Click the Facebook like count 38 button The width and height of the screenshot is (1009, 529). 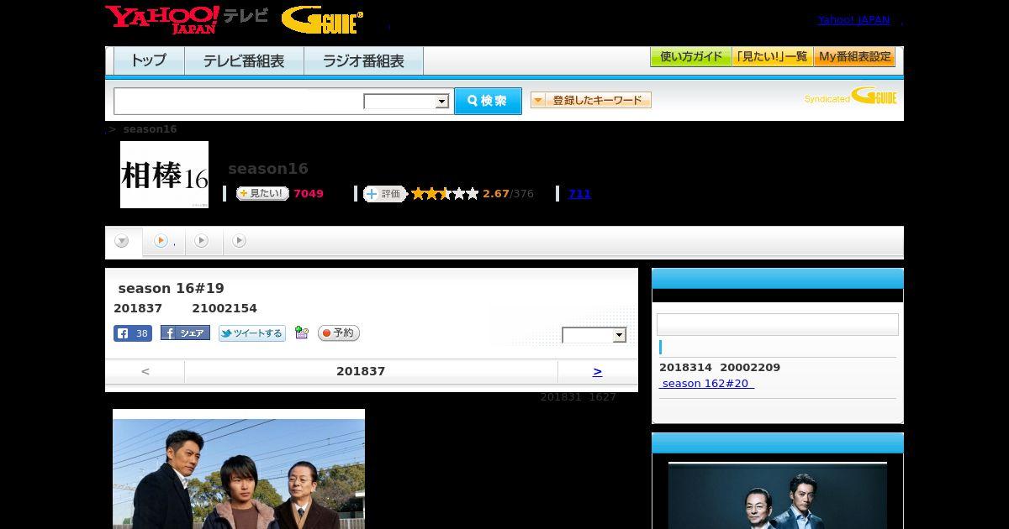click(x=133, y=333)
